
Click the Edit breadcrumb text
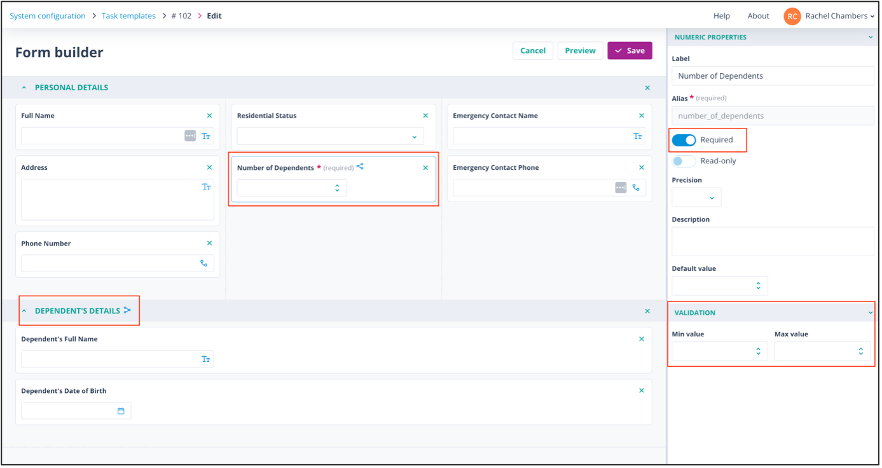(214, 16)
